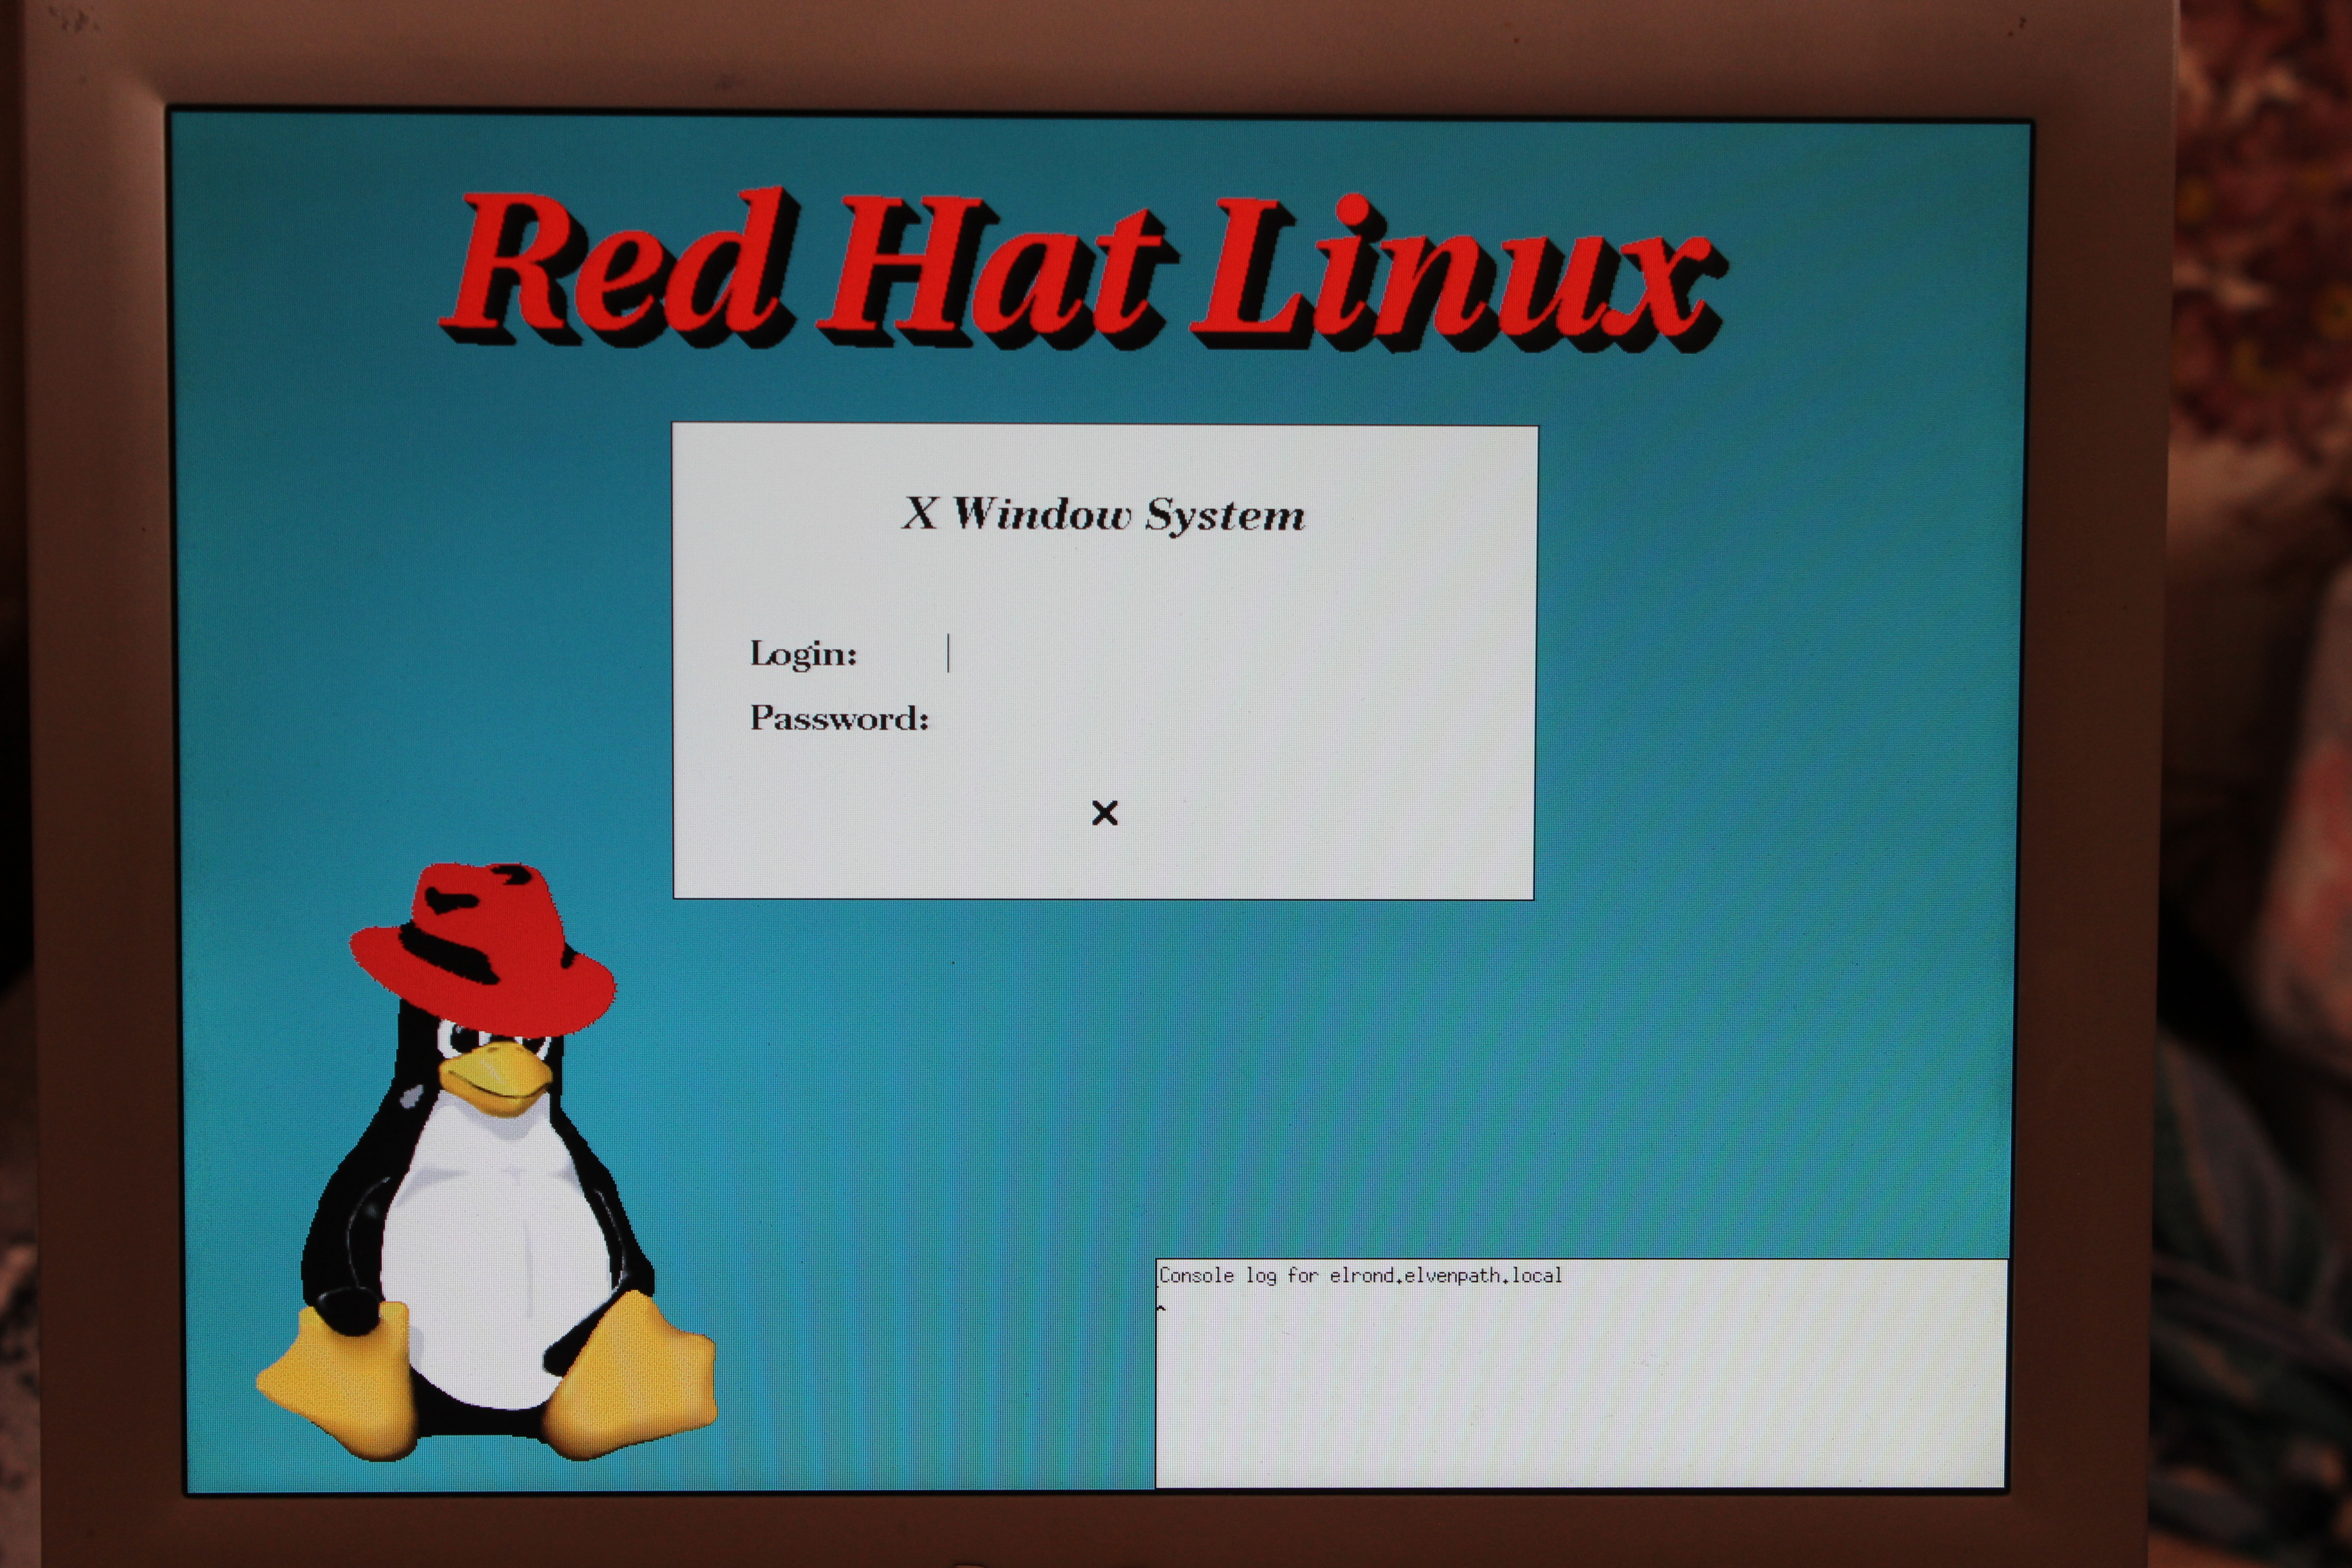The width and height of the screenshot is (2352, 1568).
Task: Click the X Window System heading
Action: point(1104,515)
